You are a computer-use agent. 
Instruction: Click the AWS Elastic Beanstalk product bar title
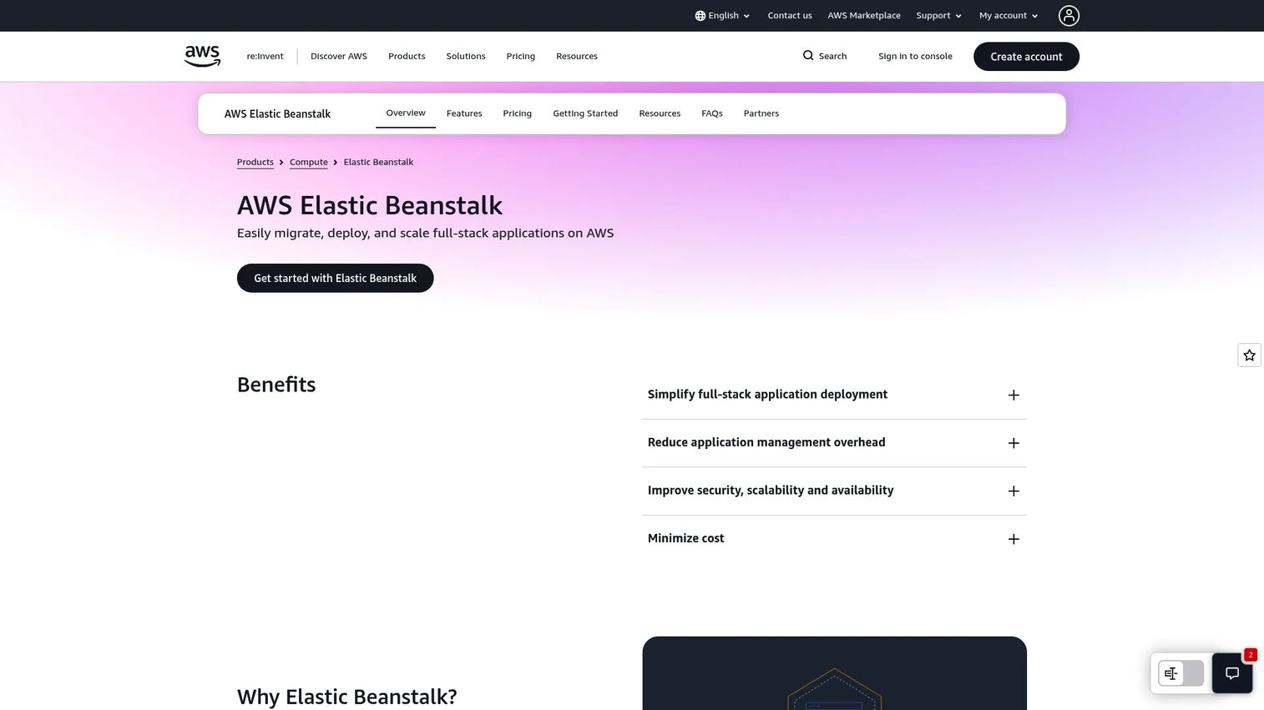277,113
